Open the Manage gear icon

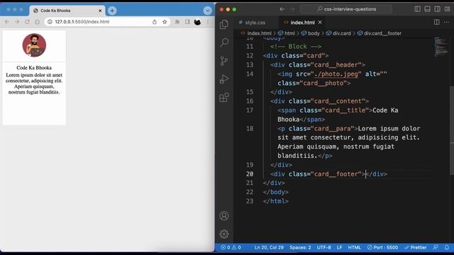tap(224, 234)
